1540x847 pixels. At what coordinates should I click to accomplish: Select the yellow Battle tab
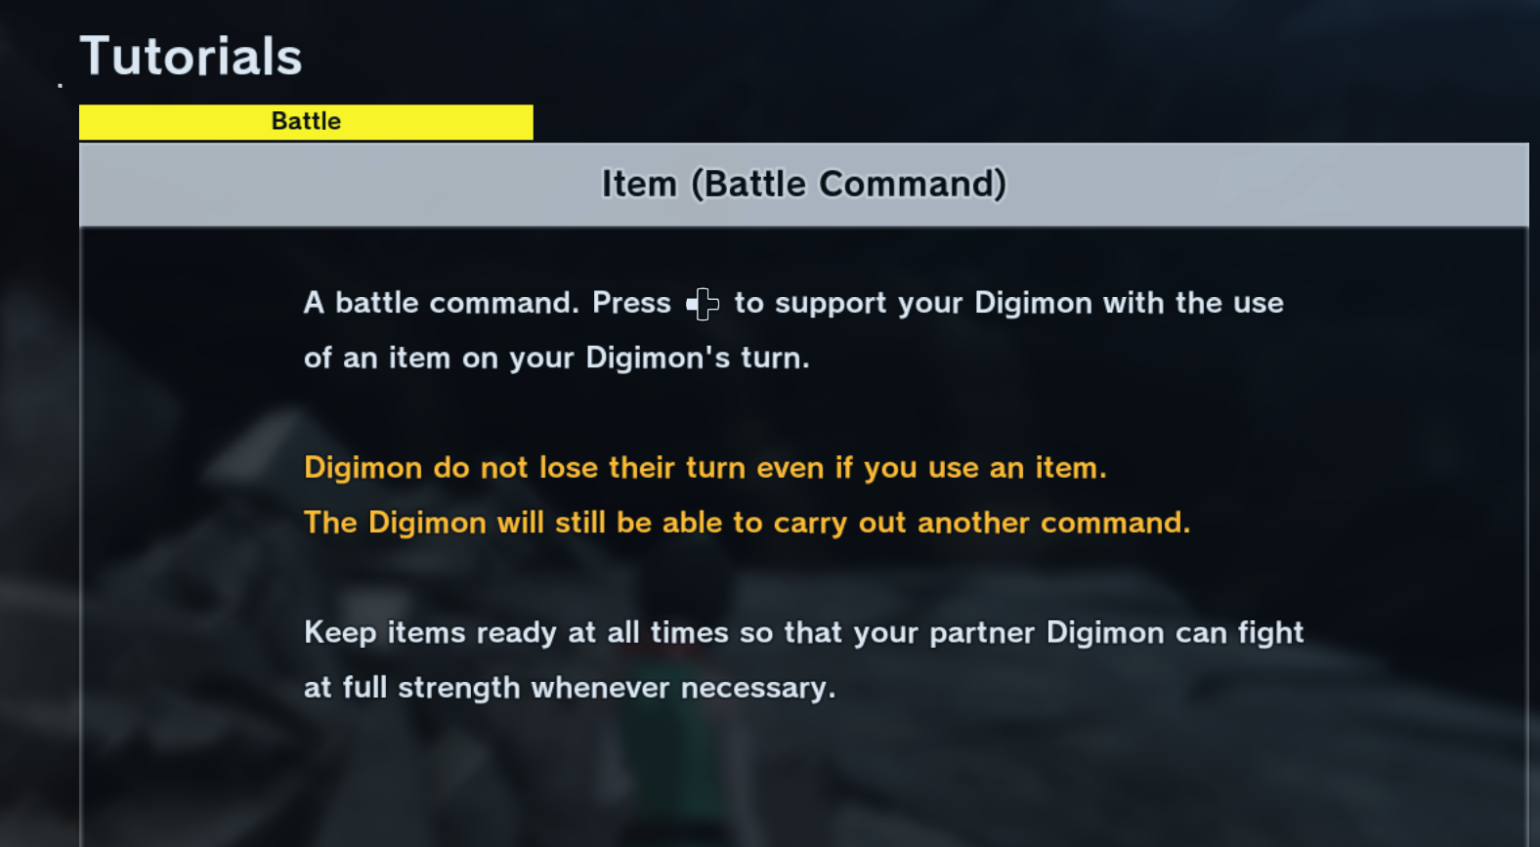tap(306, 121)
